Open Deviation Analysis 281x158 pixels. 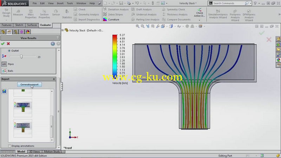click(x=116, y=9)
